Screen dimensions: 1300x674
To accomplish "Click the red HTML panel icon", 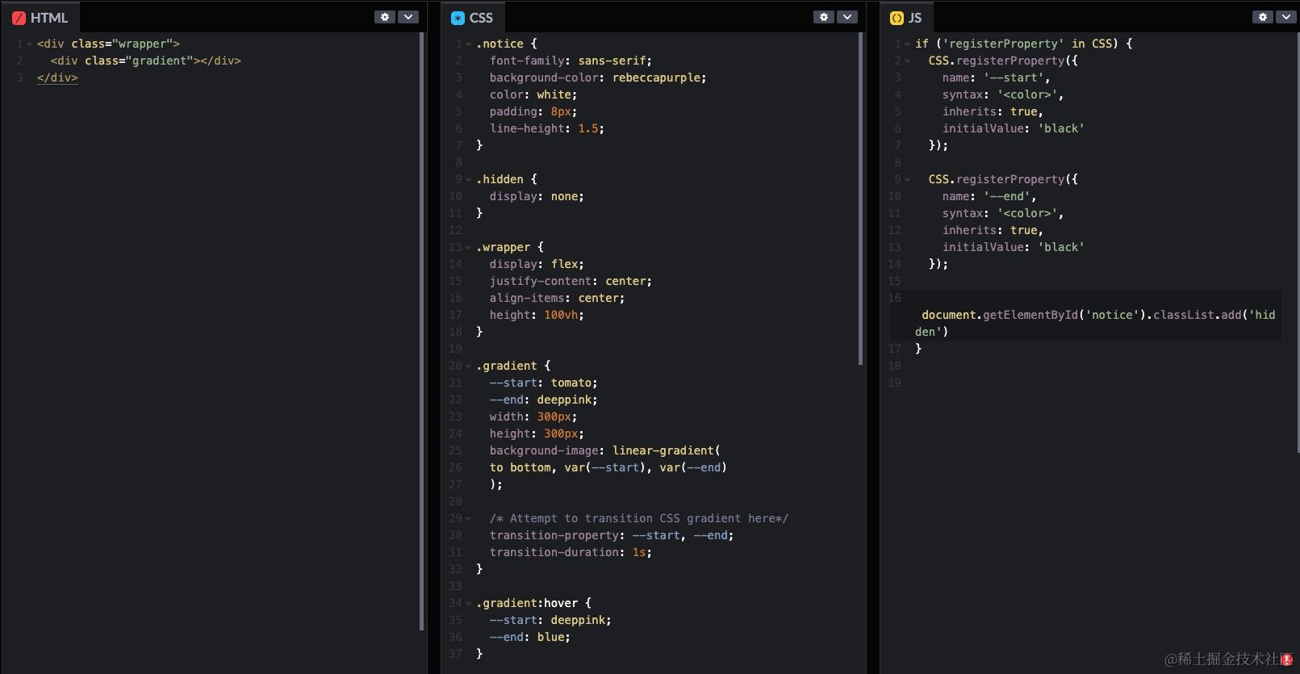I will pyautogui.click(x=19, y=18).
